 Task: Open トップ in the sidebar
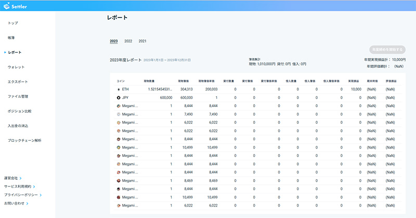tap(12, 23)
